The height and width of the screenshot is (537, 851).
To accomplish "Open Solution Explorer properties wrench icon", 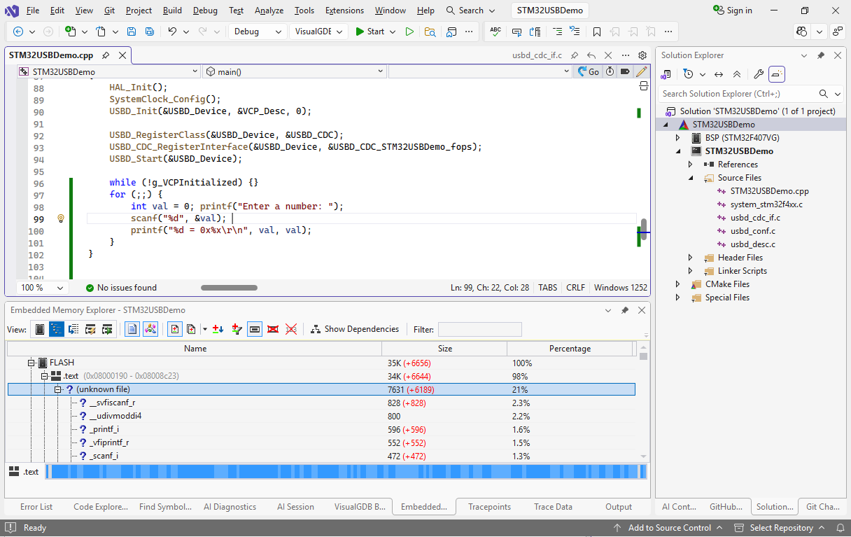I will [x=758, y=74].
